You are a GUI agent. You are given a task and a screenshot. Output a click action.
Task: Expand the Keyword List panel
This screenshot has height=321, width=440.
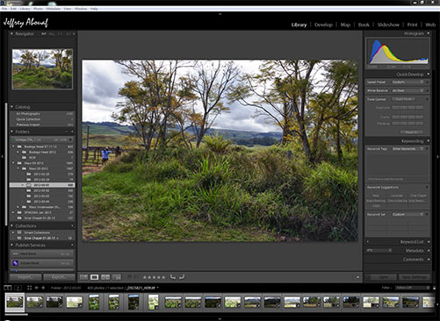pos(429,242)
